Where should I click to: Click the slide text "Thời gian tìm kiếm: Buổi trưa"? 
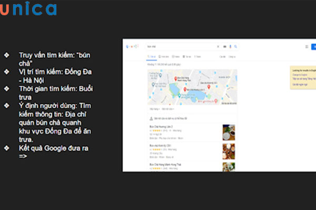coord(56,93)
